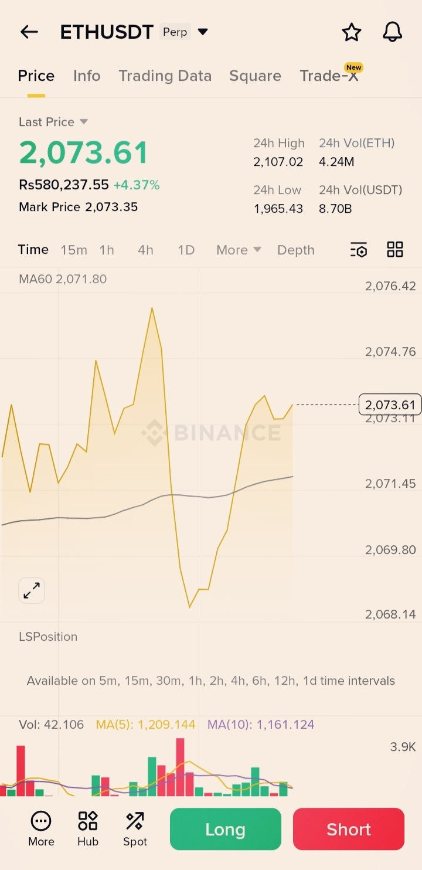Image resolution: width=422 pixels, height=870 pixels.
Task: Expand the Last Price dropdown
Action: [x=83, y=122]
